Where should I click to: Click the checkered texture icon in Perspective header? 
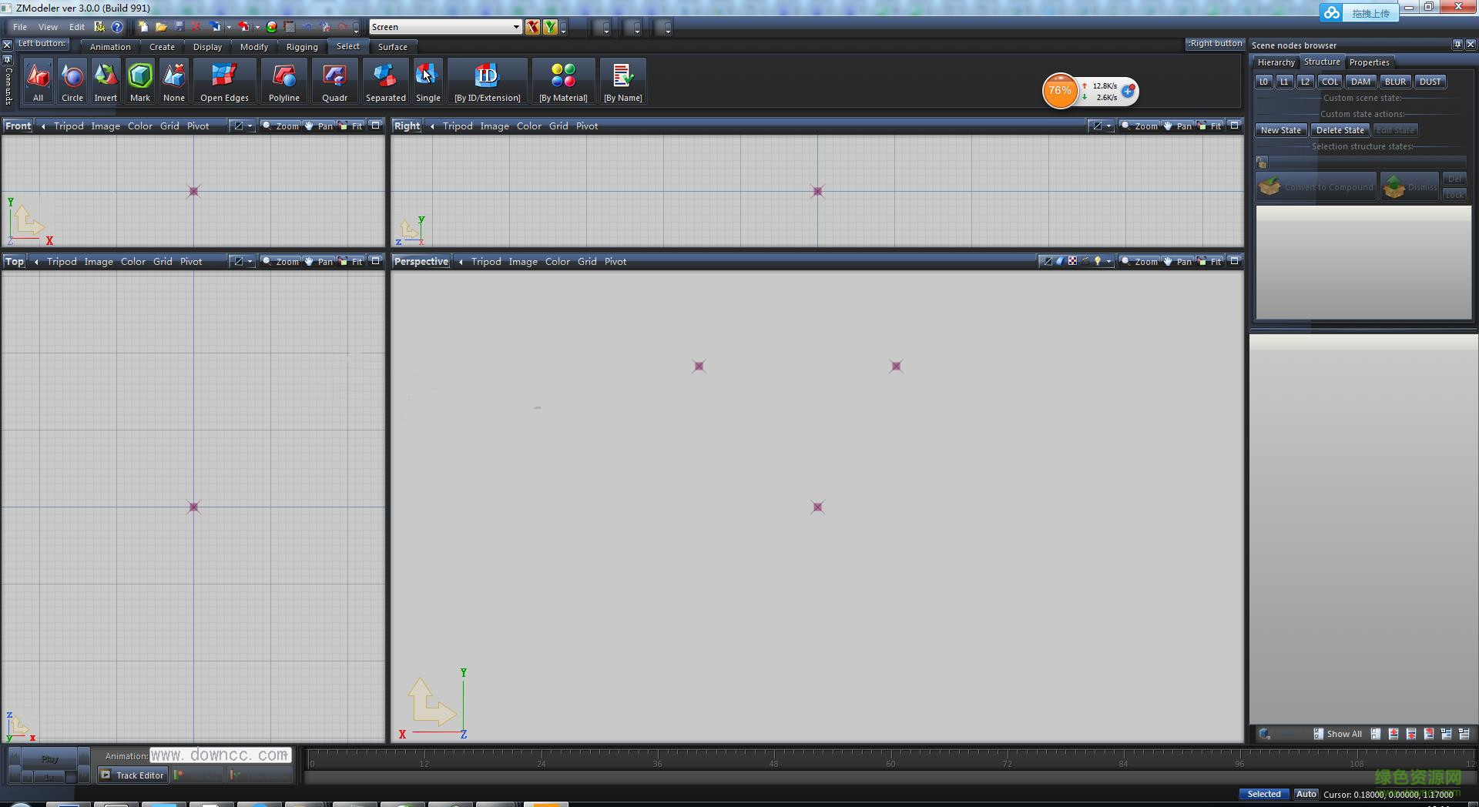tap(1072, 261)
